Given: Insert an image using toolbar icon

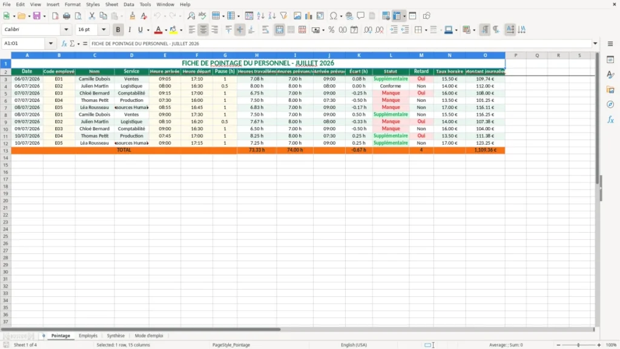Looking at the screenshot, I should click(x=297, y=16).
